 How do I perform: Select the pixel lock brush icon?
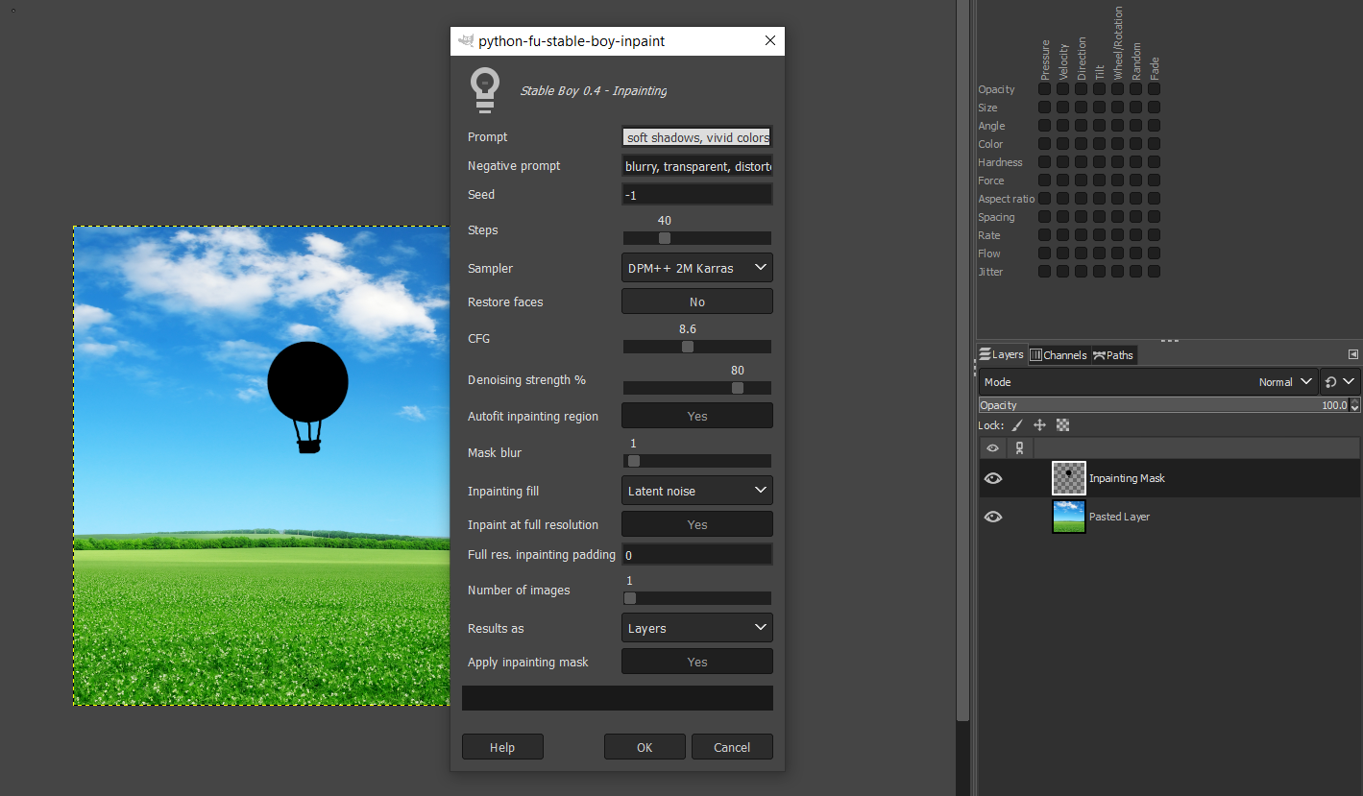[1017, 424]
